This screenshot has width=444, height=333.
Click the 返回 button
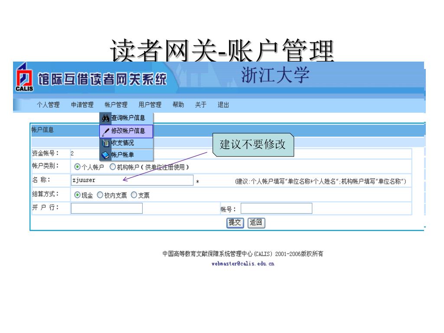click(x=256, y=223)
